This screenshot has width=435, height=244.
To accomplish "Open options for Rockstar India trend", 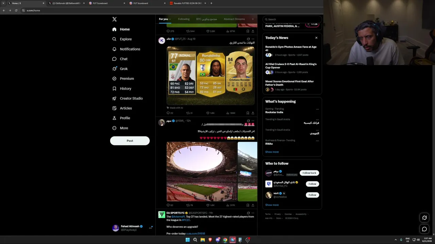I will [x=317, y=109].
